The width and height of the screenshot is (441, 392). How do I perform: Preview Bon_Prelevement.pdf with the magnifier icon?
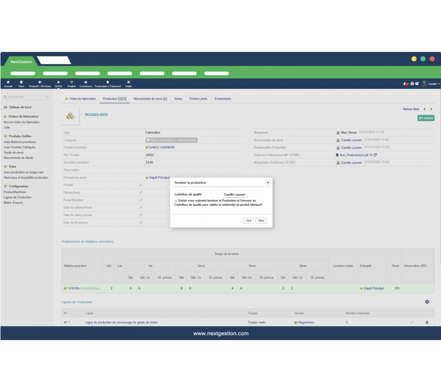pyautogui.click(x=371, y=155)
